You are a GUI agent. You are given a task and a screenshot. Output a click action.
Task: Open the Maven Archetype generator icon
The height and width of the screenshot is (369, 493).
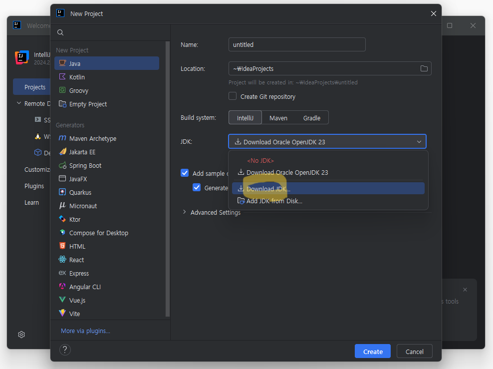tap(62, 138)
